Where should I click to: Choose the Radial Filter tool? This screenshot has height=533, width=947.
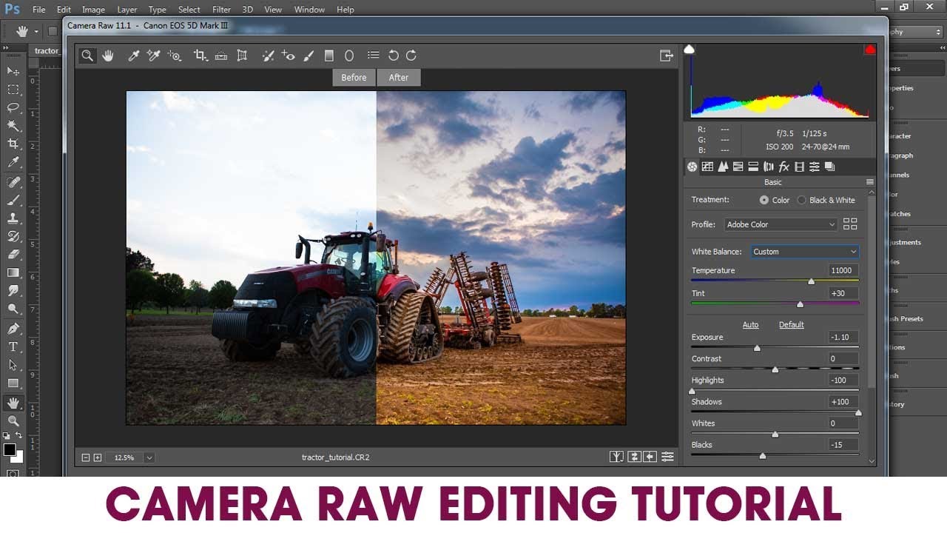(x=349, y=56)
